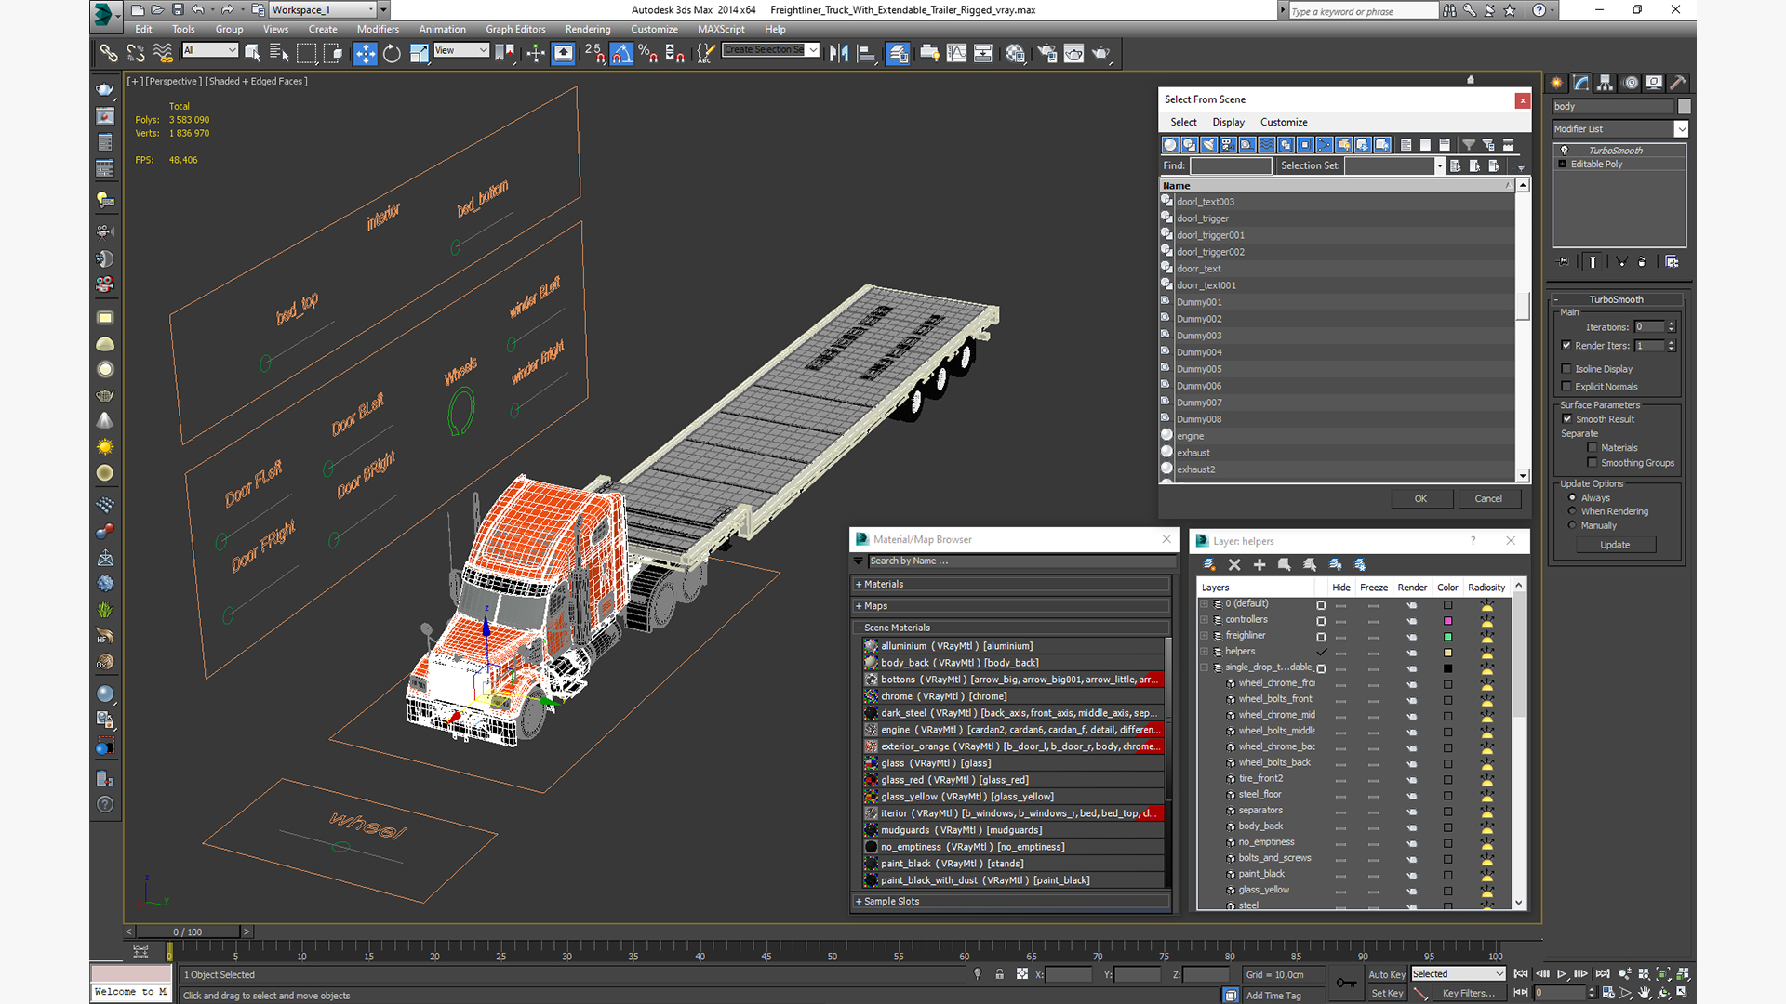
Task: Click Cancel in Select From Scene
Action: pyautogui.click(x=1488, y=499)
